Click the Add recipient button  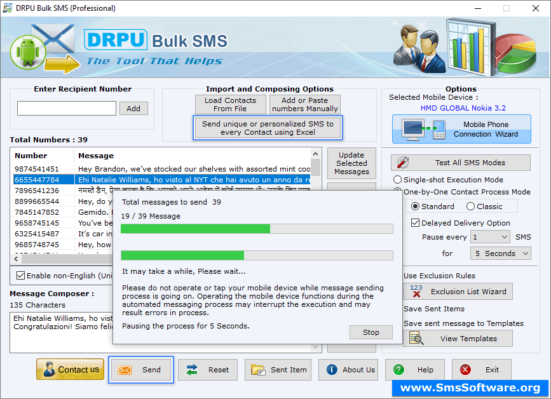click(133, 109)
